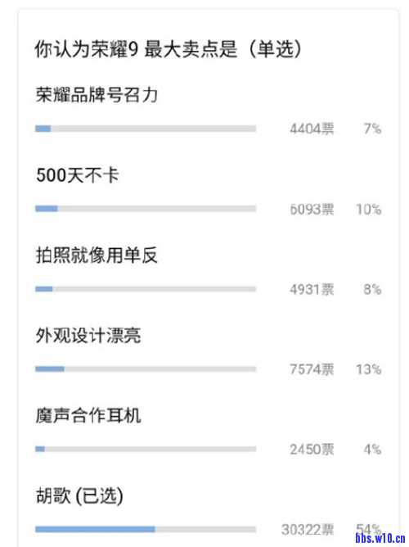Click the 拍照就像用单反 progress bar
Viewport: 409px width, 547px height.
tap(146, 289)
